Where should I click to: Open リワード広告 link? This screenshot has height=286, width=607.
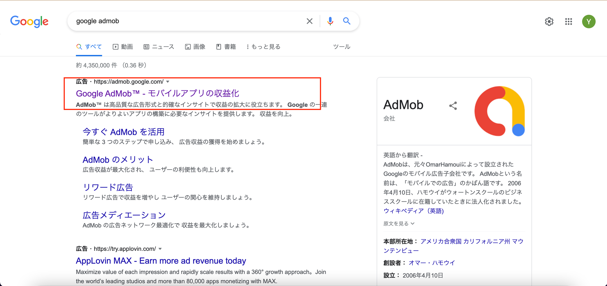coord(108,187)
